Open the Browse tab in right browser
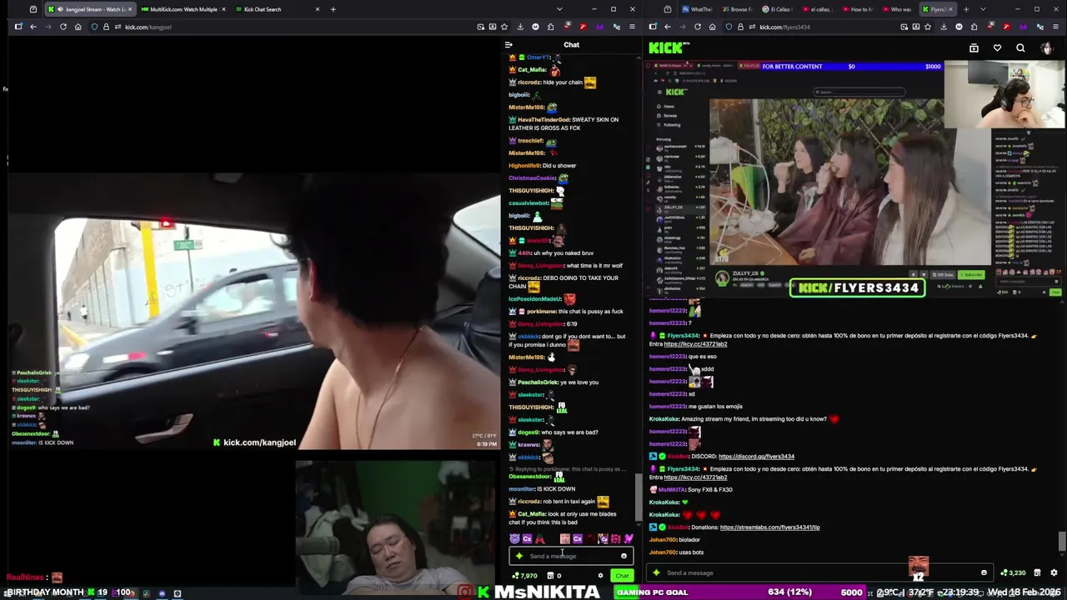 [737, 9]
